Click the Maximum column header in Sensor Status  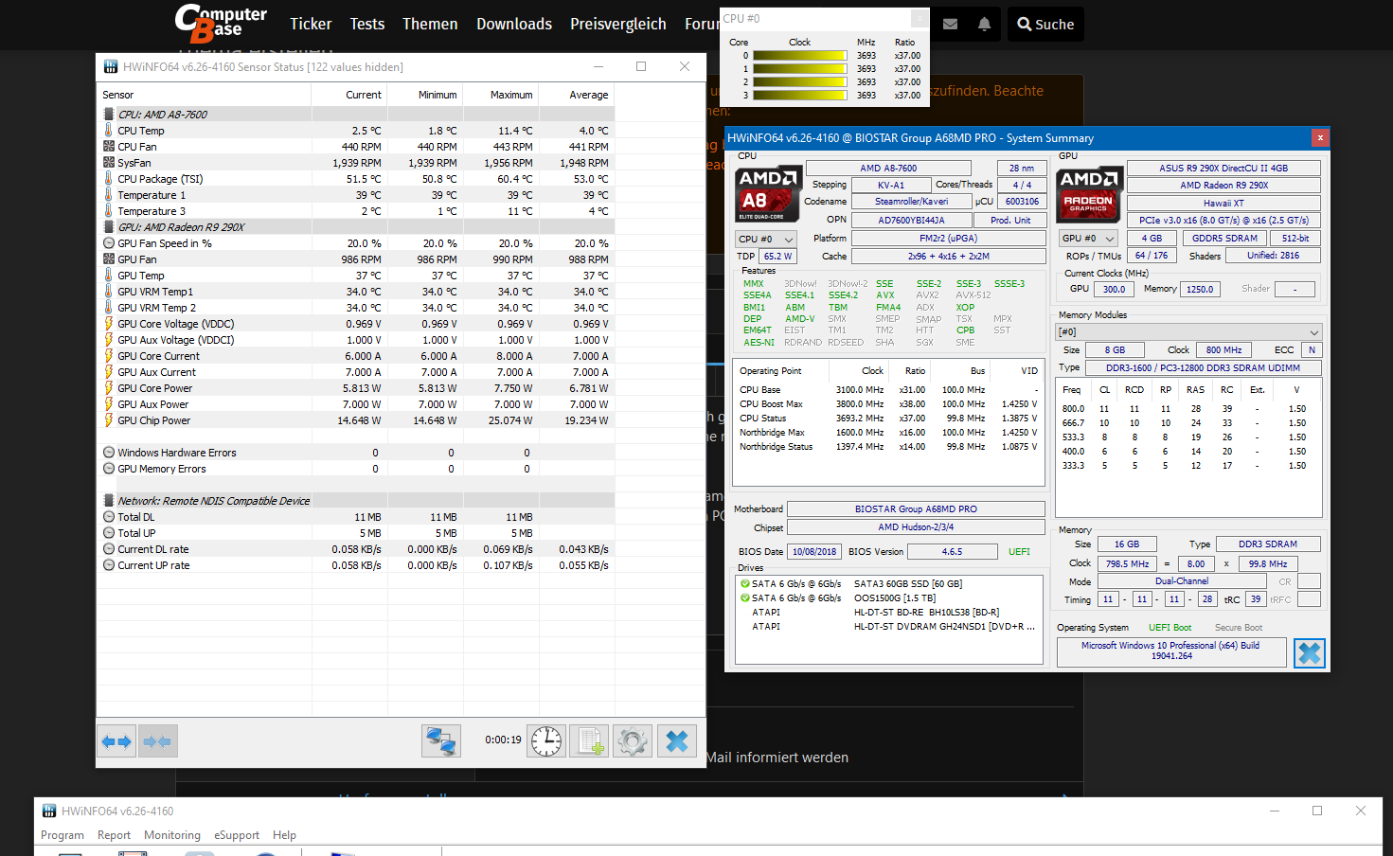502,95
